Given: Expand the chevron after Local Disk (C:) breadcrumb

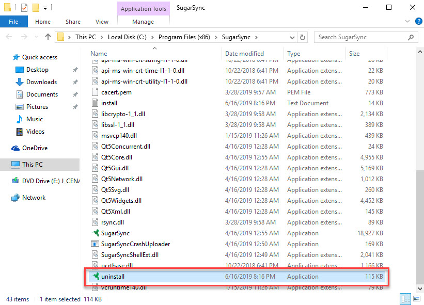Looking at the screenshot, I should [152, 37].
